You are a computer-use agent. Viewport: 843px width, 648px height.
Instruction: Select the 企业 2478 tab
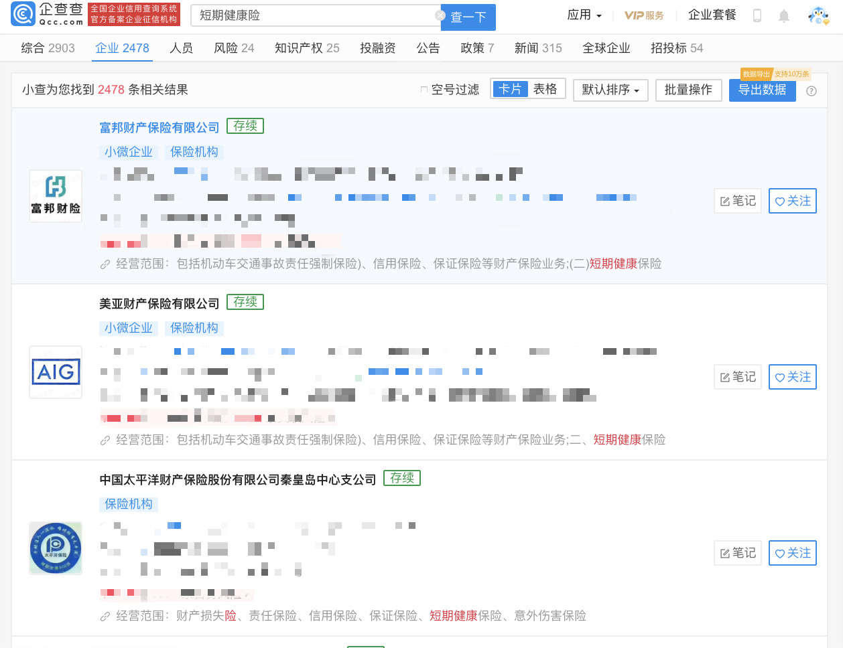click(122, 48)
